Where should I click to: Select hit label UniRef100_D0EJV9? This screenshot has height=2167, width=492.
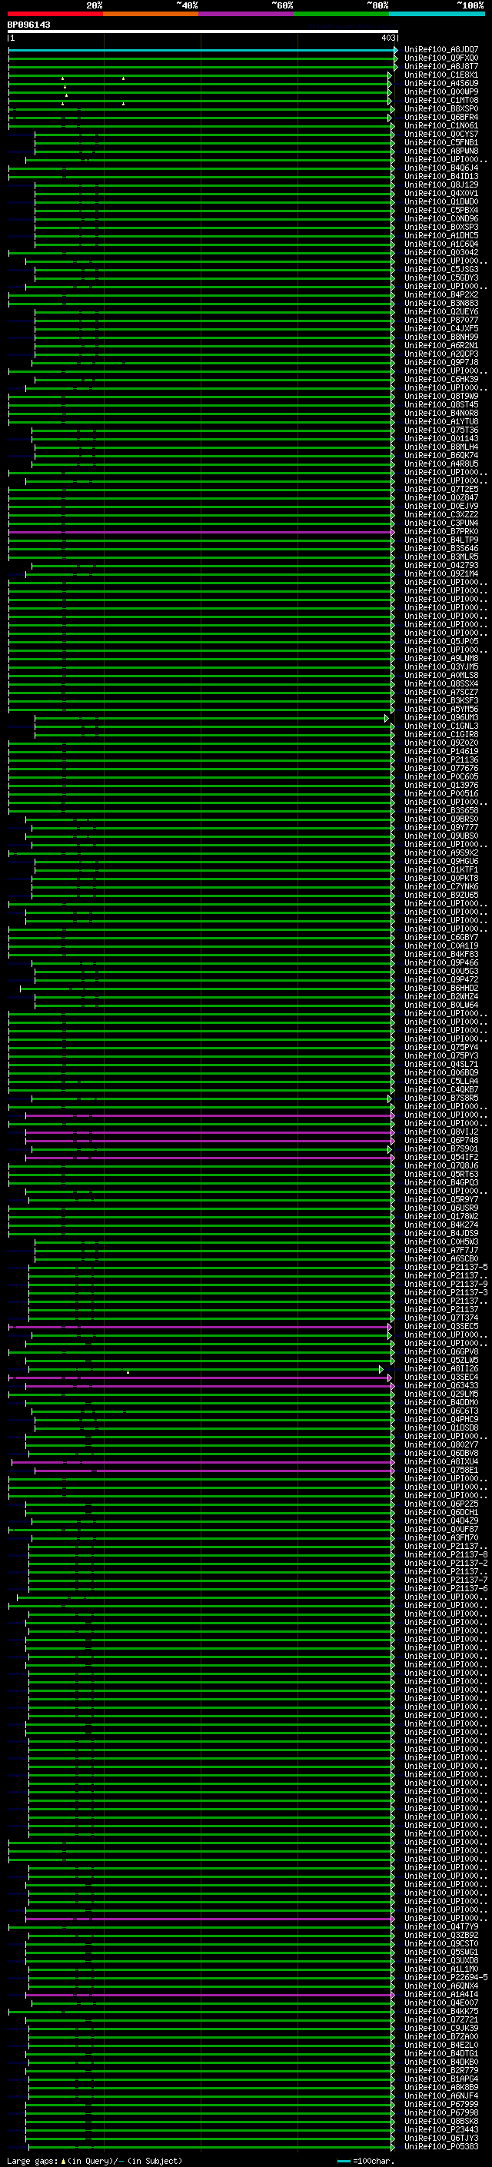(440, 507)
